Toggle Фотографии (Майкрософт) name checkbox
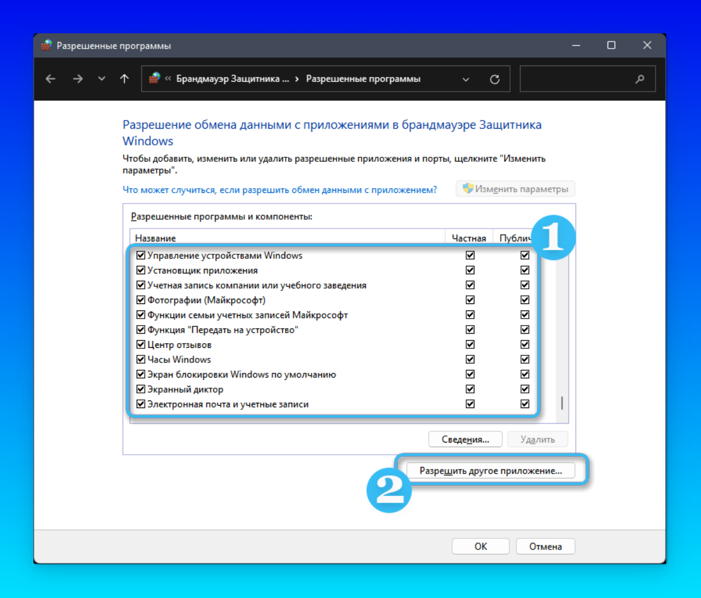Image resolution: width=701 pixels, height=598 pixels. pos(140,300)
